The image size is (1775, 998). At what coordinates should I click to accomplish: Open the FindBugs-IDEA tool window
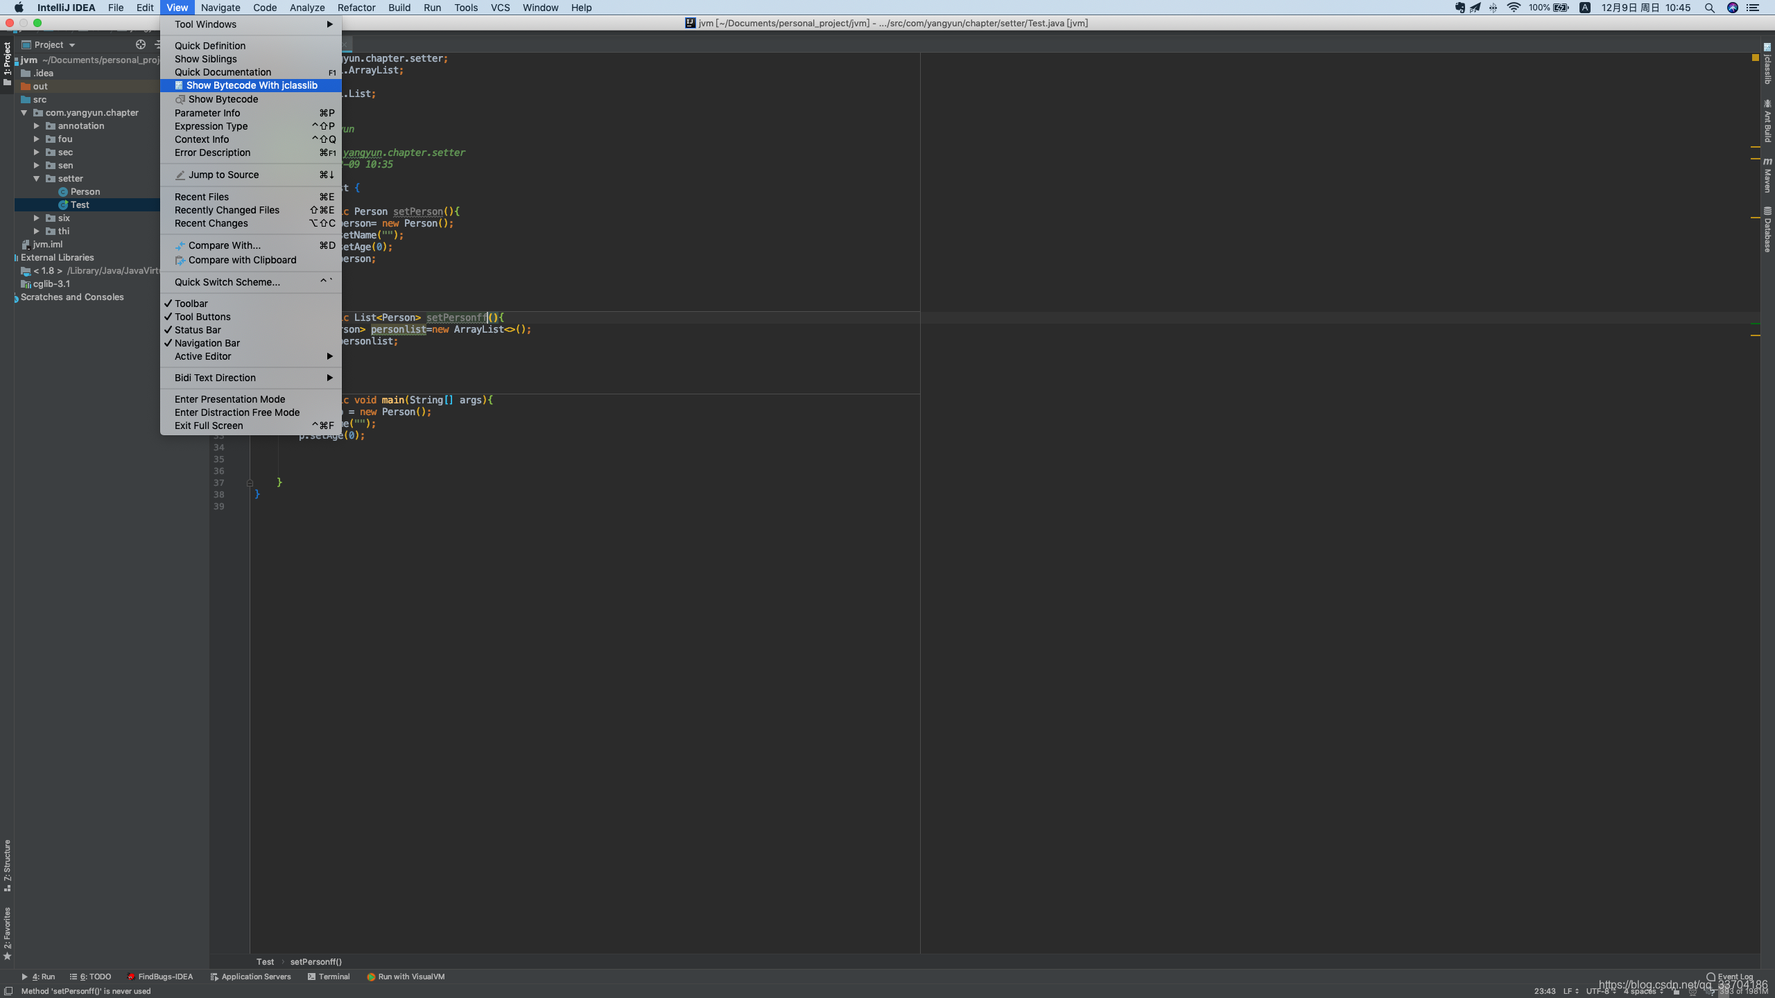[x=160, y=977]
